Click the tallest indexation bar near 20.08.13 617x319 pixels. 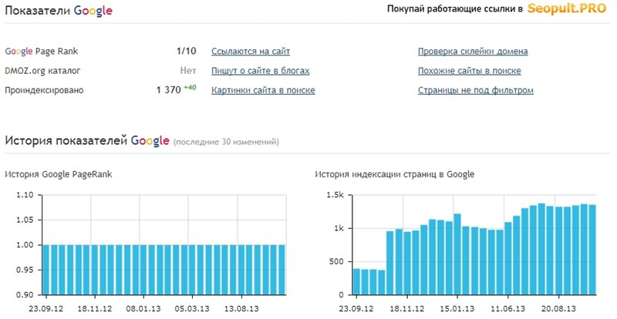point(541,249)
